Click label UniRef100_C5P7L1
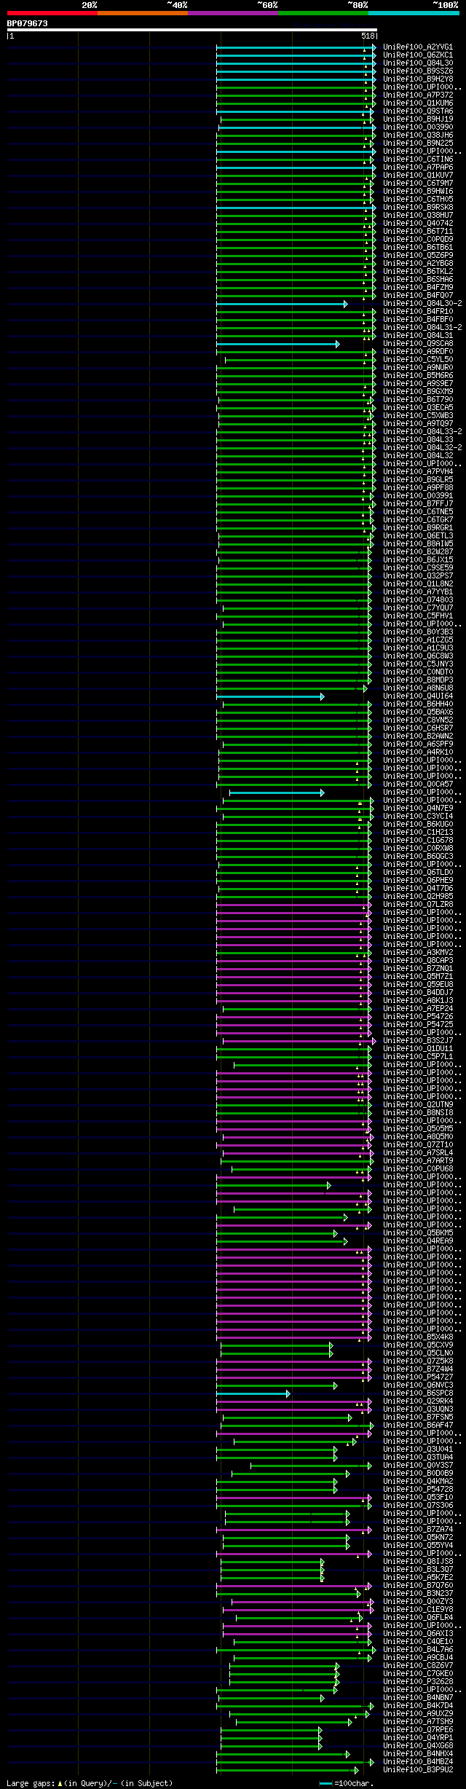466x1789 pixels. click(418, 1057)
